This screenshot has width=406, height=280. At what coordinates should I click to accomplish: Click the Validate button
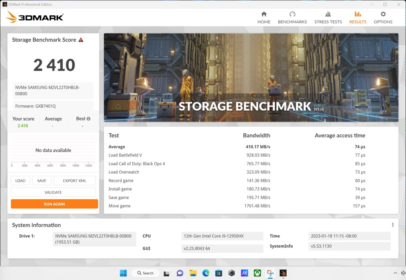pyautogui.click(x=54, y=192)
